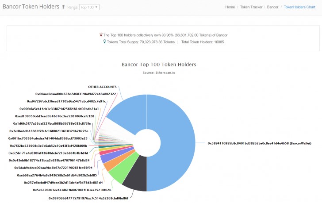Open the Token Tracker breadcrumb
The image size is (322, 203).
point(250,7)
